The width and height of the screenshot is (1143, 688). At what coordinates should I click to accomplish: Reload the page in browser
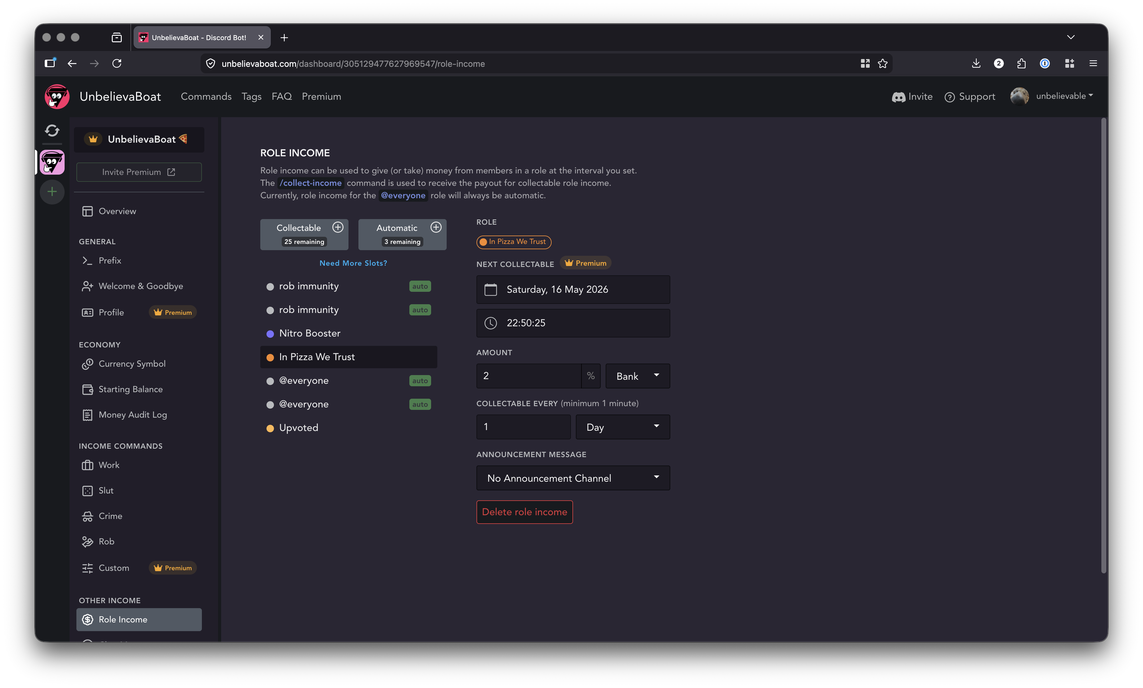click(117, 63)
